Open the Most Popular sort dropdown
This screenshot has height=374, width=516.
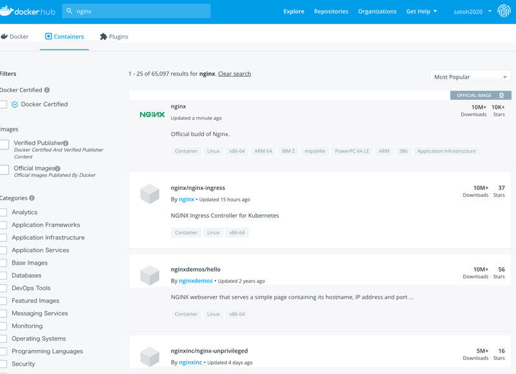coord(470,77)
